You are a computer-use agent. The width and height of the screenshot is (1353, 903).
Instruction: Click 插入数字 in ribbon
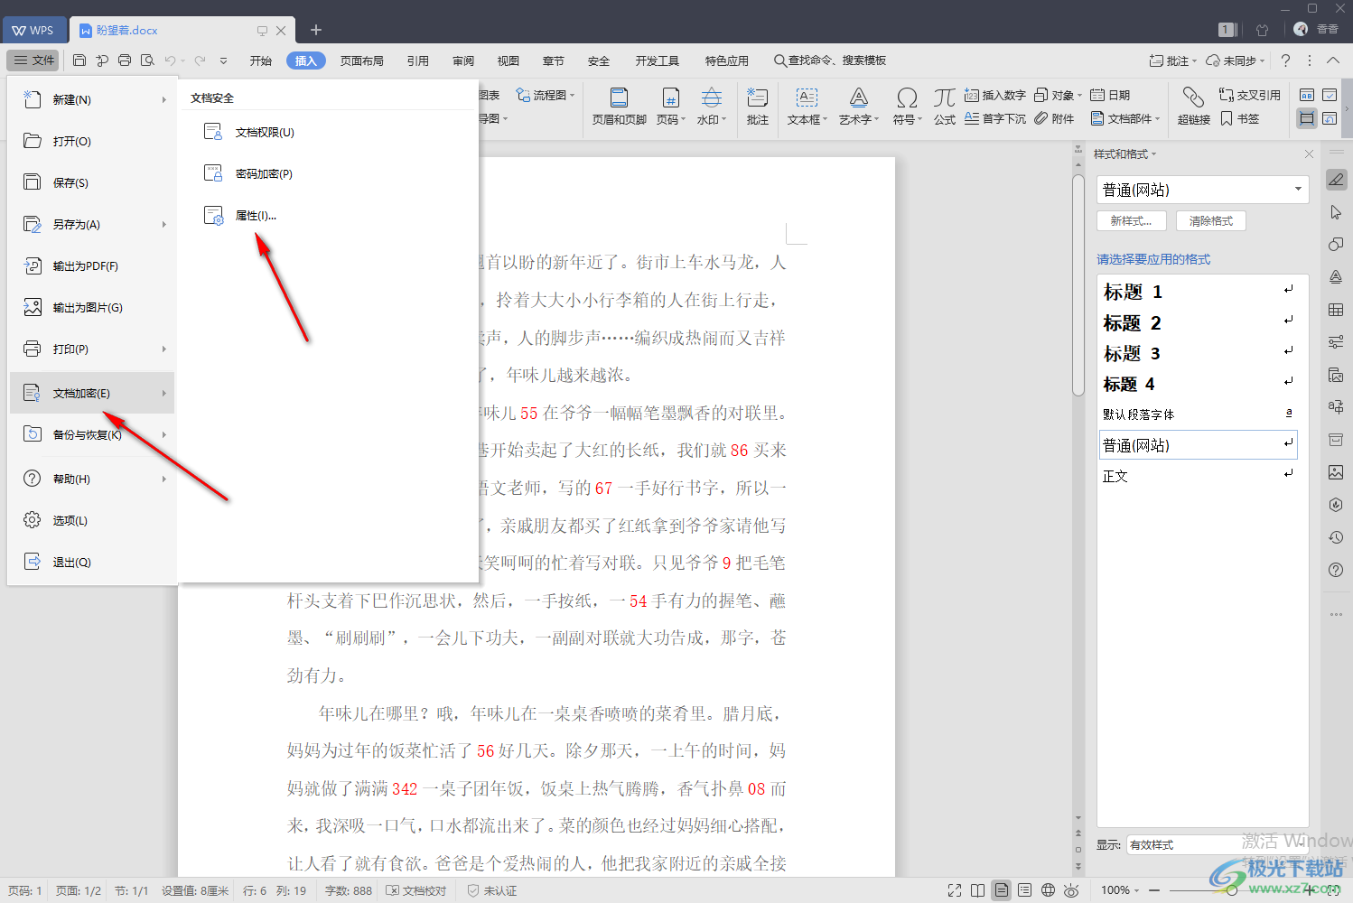coord(995,95)
